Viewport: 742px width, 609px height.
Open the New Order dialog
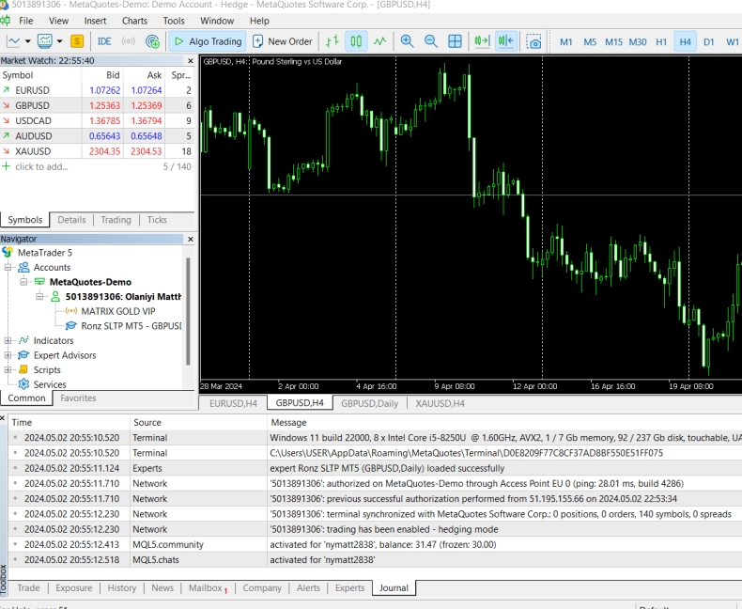(x=282, y=41)
